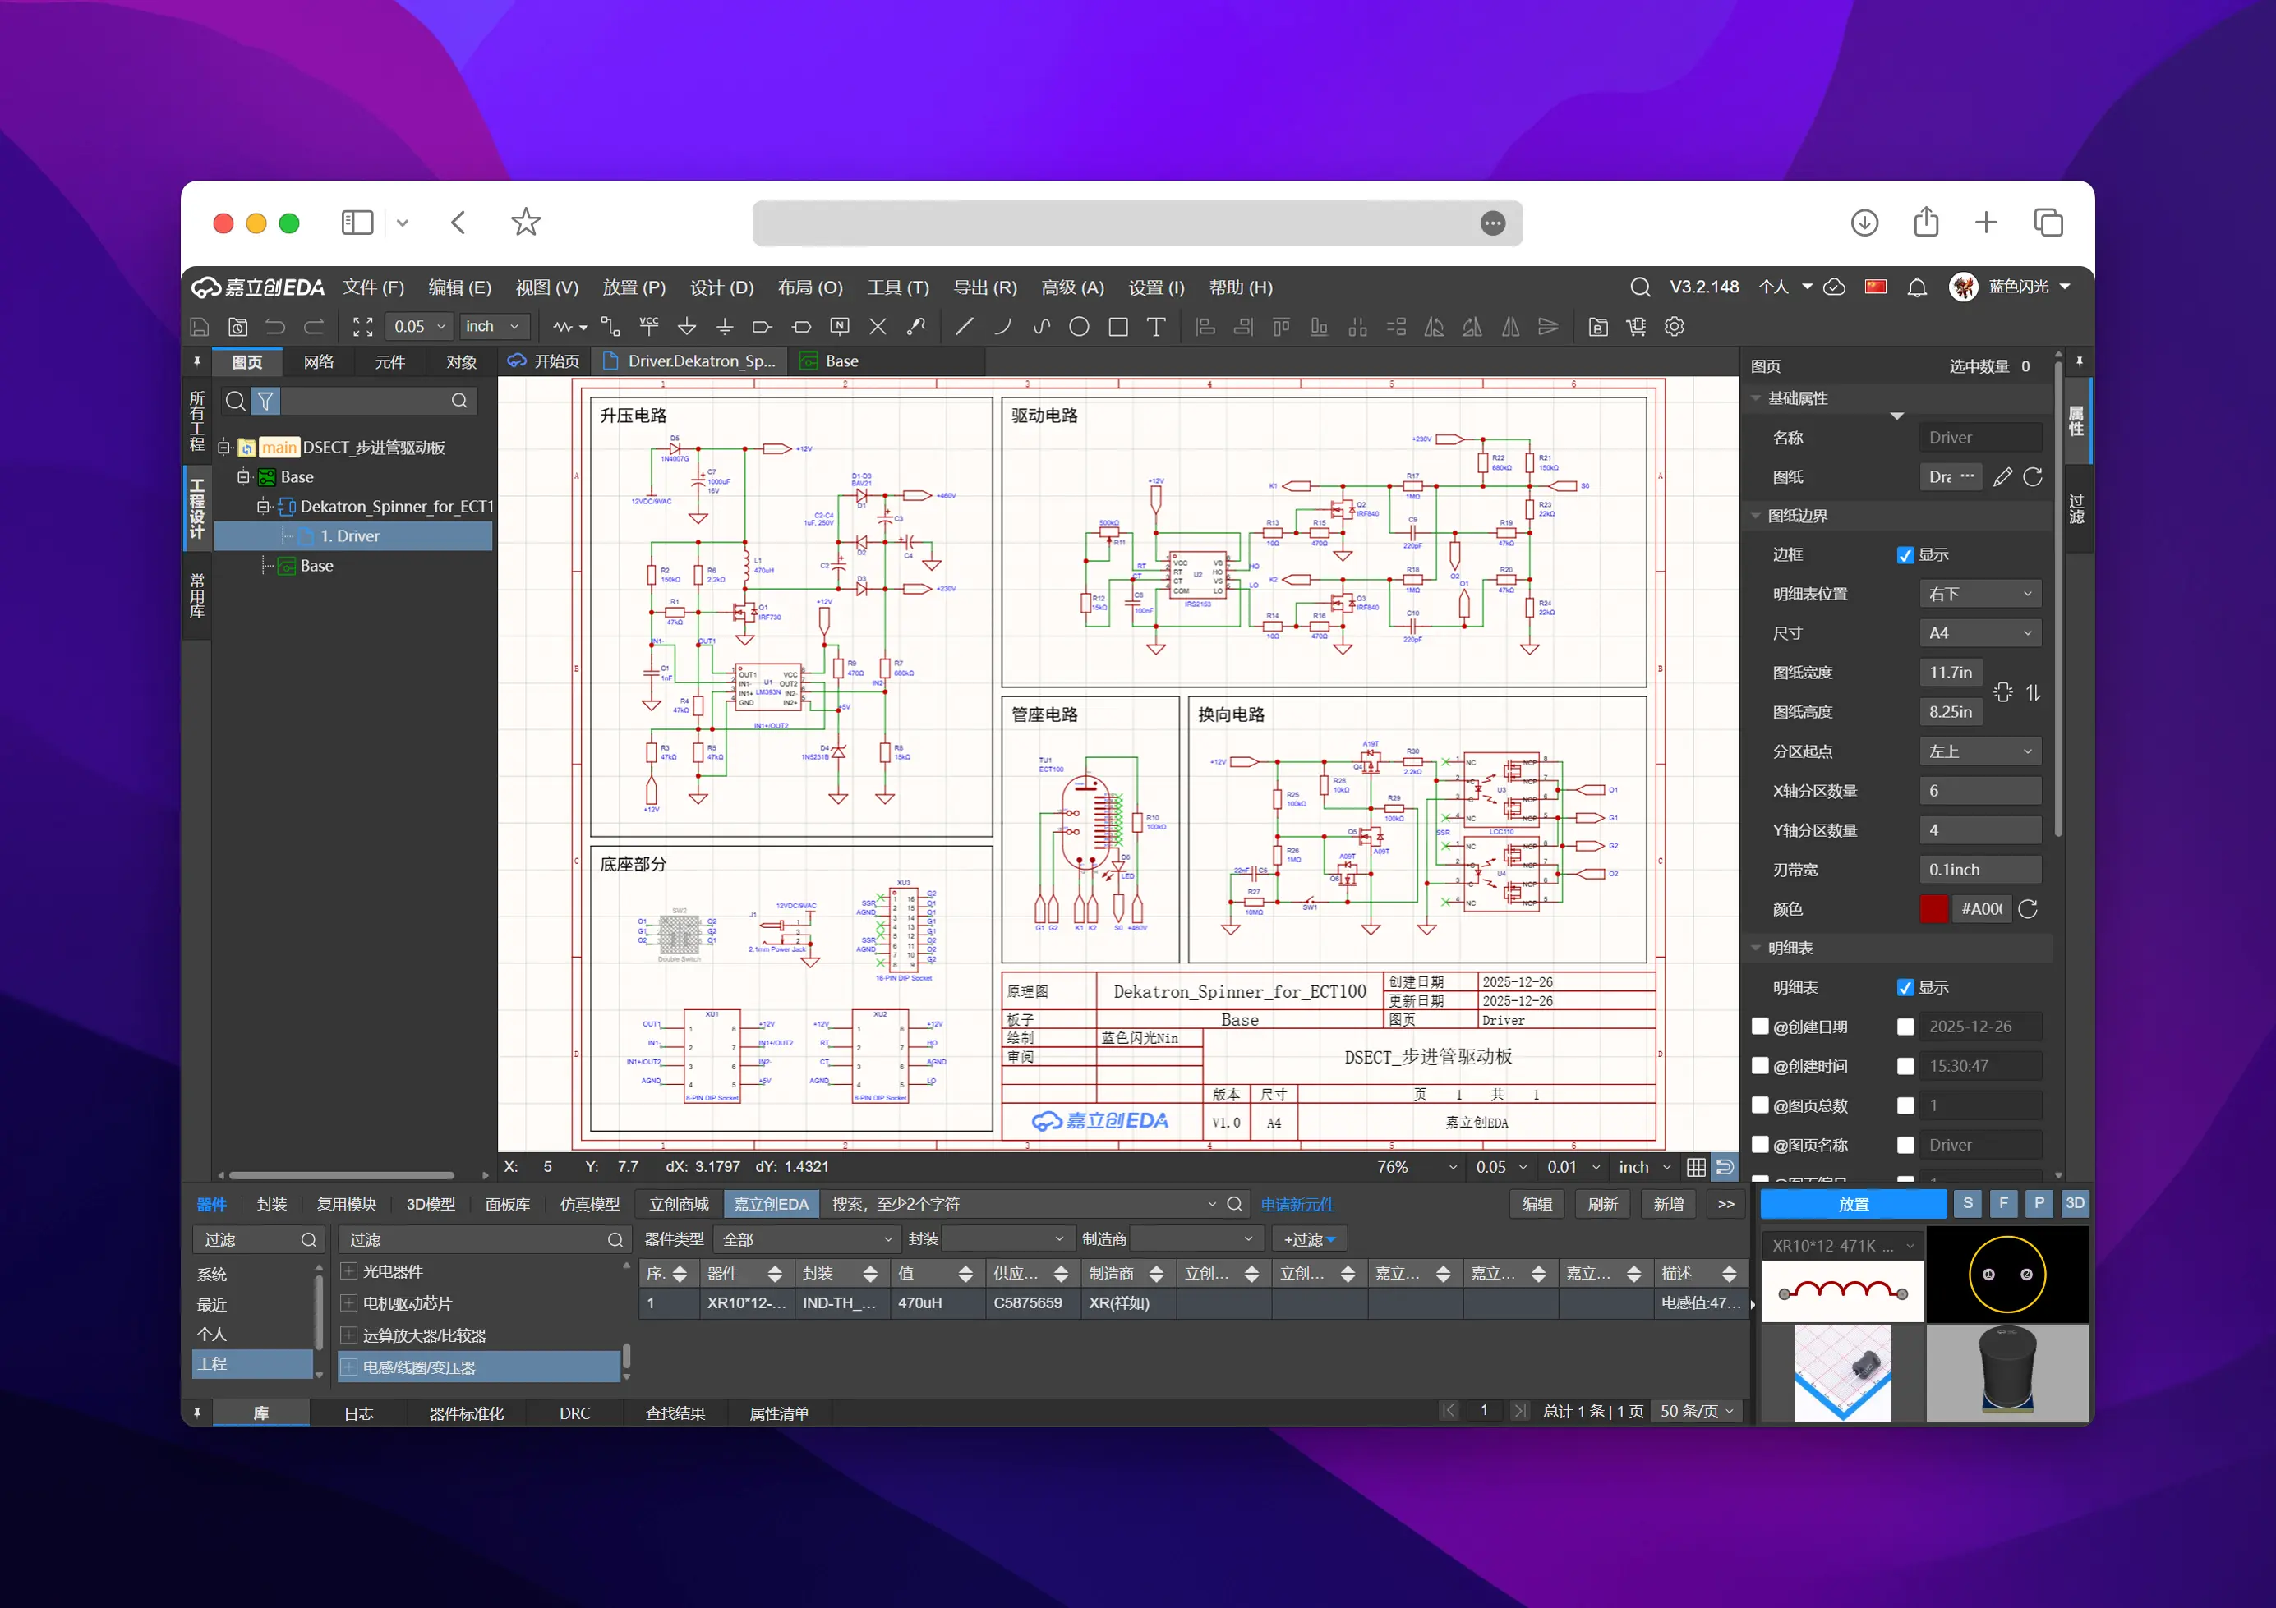Click the align left toolbar icon

point(1205,327)
